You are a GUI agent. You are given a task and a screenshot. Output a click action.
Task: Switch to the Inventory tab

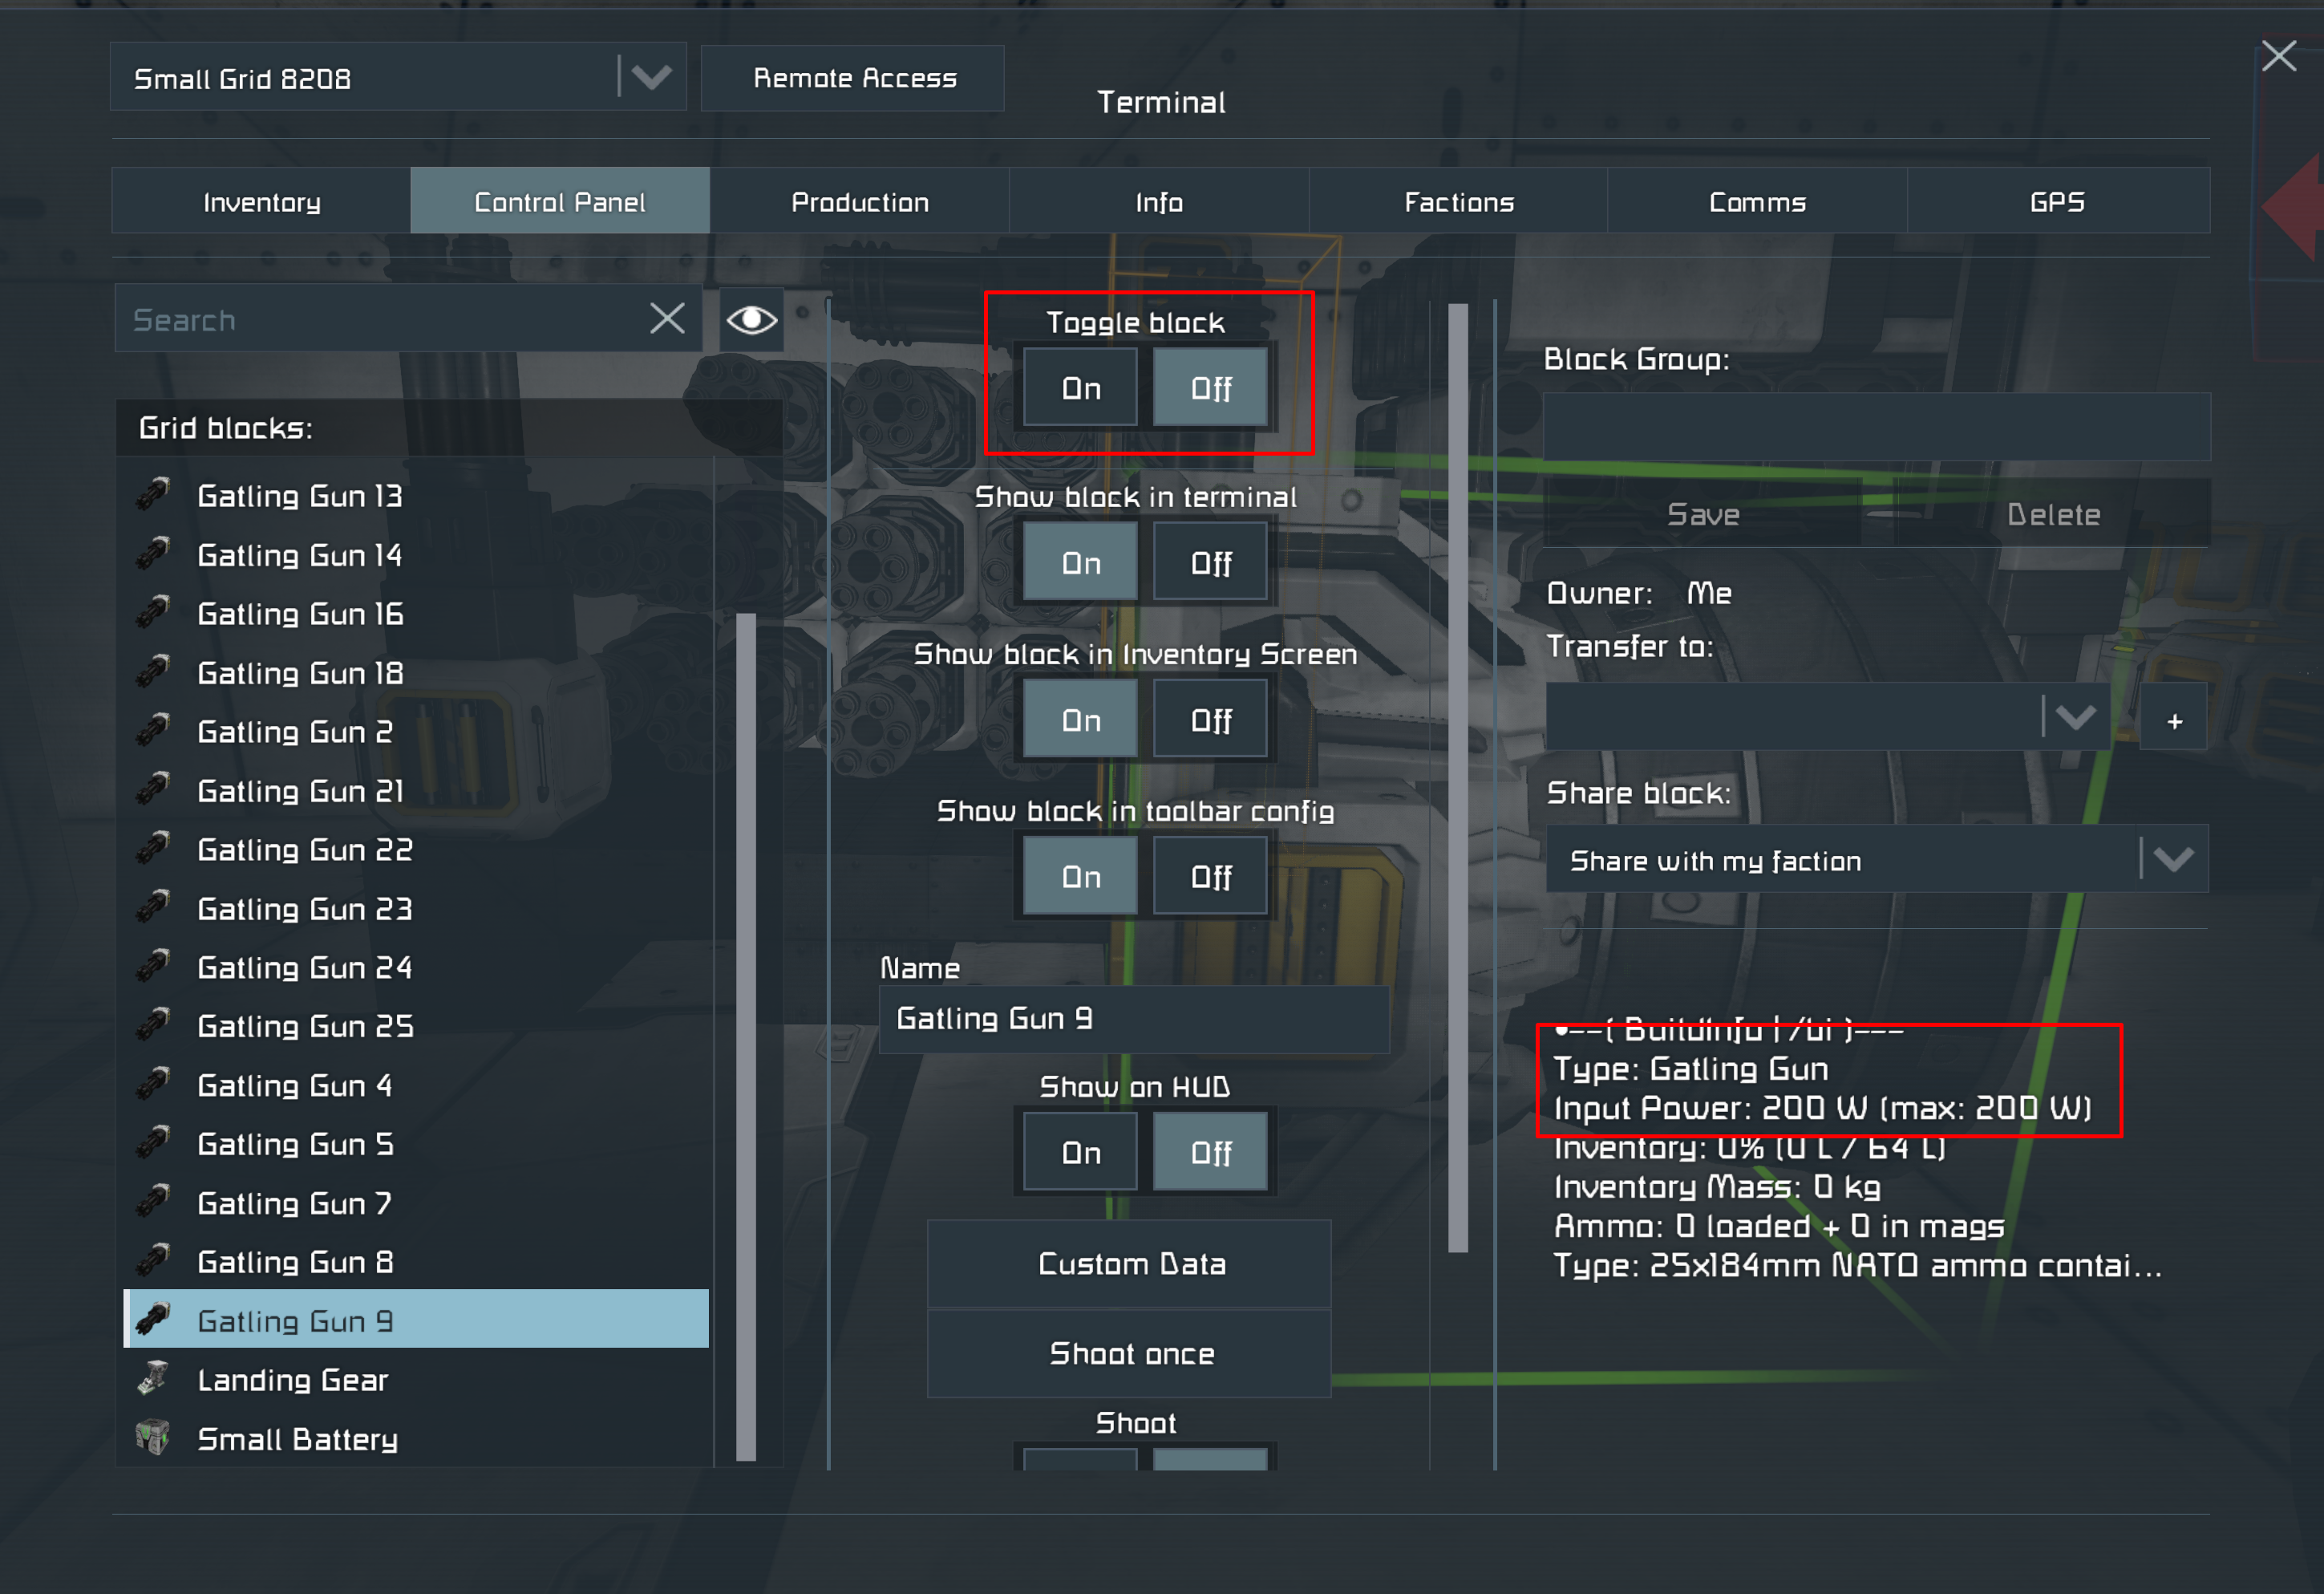pos(262,202)
